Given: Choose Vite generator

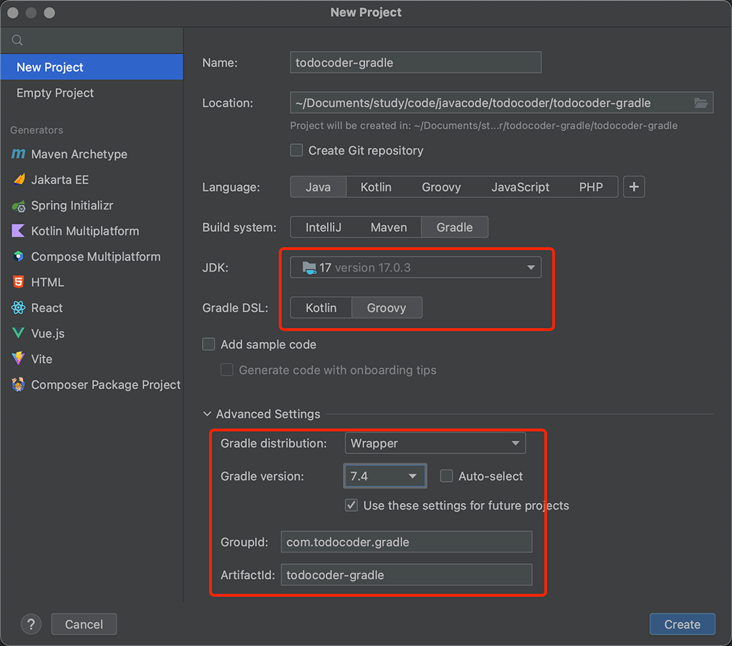Looking at the screenshot, I should pos(91,359).
